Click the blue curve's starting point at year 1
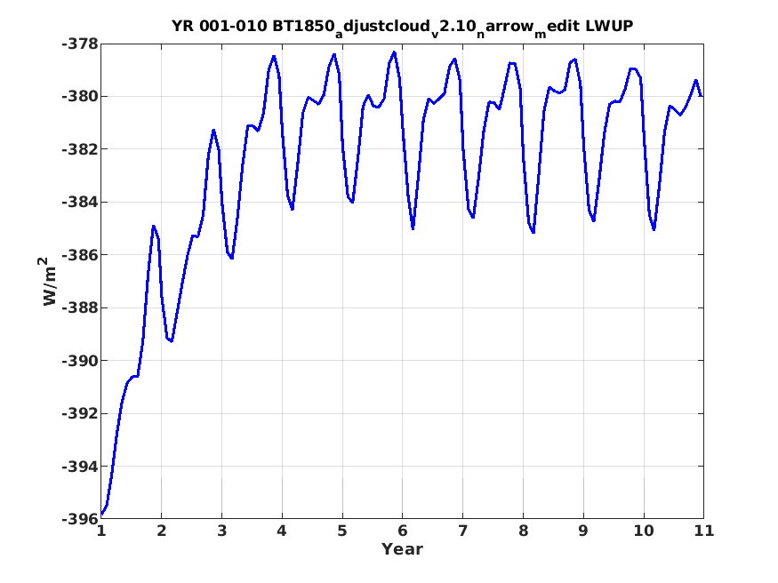 click(101, 514)
